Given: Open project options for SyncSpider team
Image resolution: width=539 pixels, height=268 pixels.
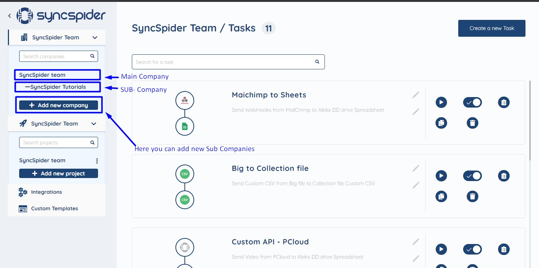Looking at the screenshot, I should pos(97,161).
